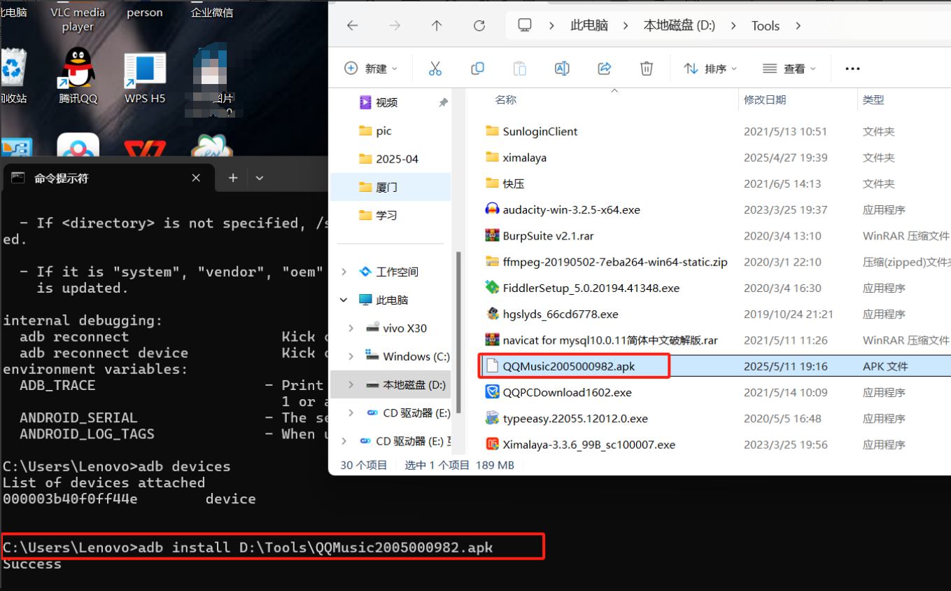This screenshot has width=951, height=591.
Task: Expand the 工作空间 tree node
Action: [x=344, y=272]
